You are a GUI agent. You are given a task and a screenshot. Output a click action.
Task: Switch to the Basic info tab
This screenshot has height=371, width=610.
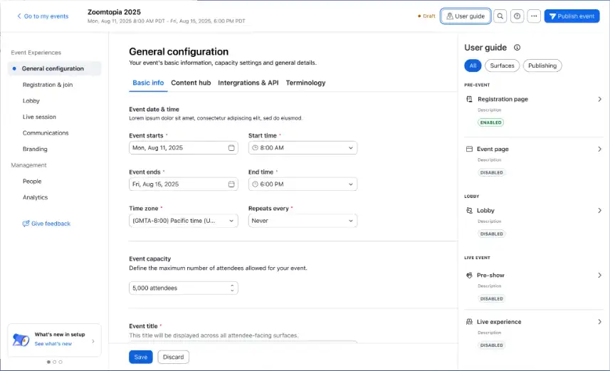148,83
